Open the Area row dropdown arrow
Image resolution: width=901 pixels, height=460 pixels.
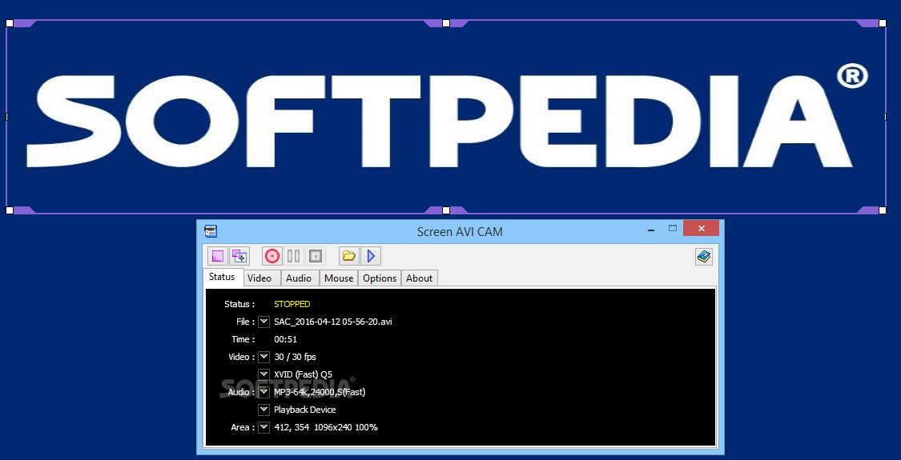263,427
